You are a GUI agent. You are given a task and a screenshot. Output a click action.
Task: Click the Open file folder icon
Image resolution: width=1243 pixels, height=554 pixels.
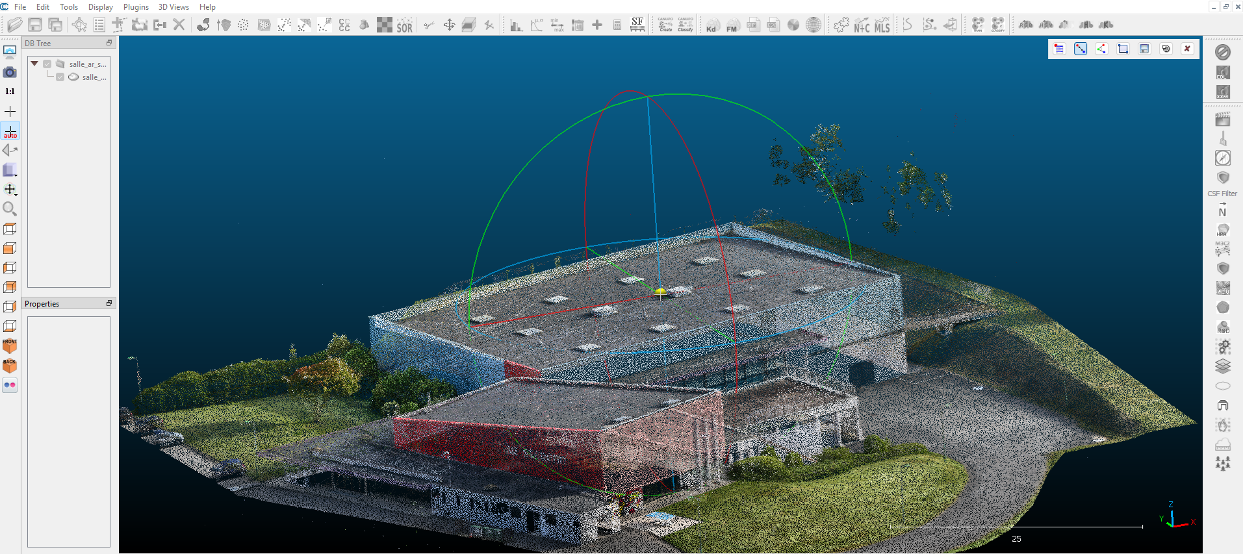pos(15,25)
